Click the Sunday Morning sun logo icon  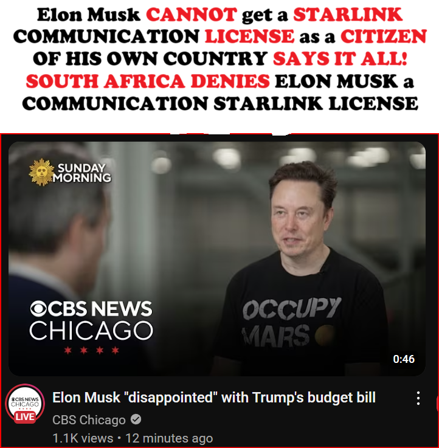[x=42, y=172]
